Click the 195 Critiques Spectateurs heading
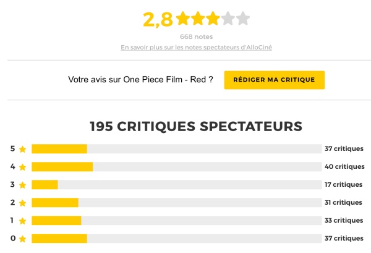Image resolution: width=371 pixels, height=253 pixels. pos(196,126)
